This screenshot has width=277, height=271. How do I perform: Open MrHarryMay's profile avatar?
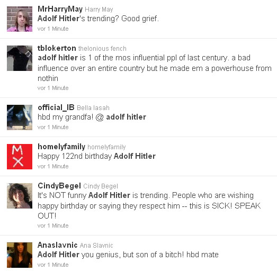click(20, 19)
